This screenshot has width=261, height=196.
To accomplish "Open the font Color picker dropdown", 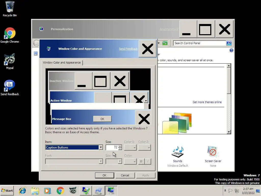I will [x=130, y=161].
